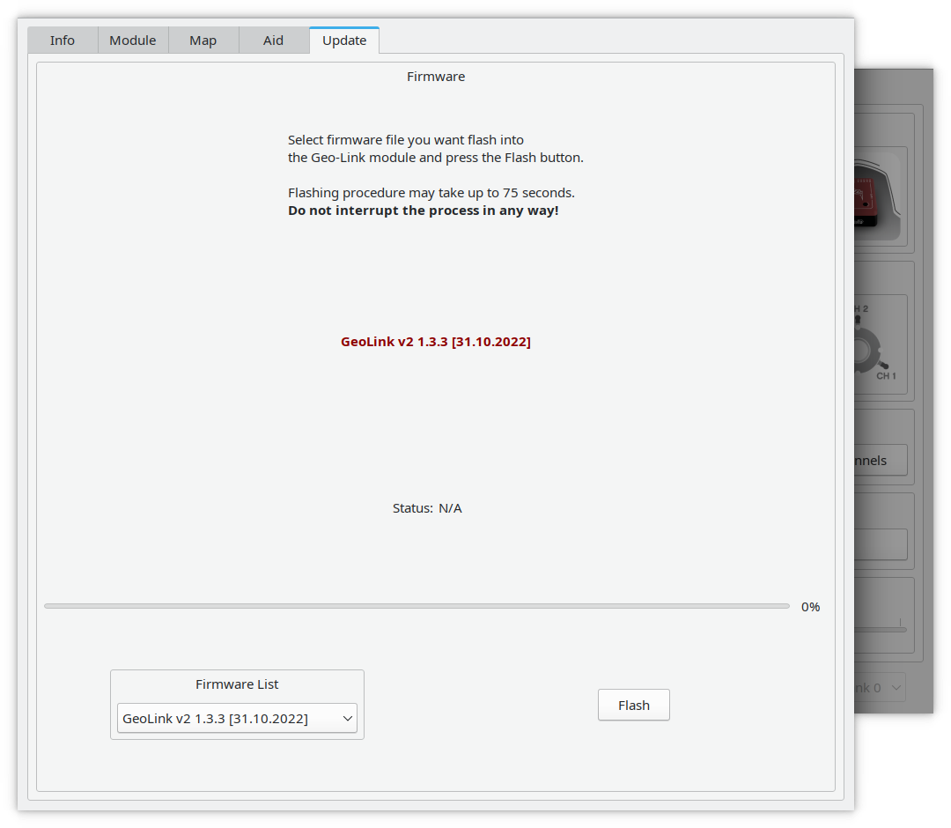Click the empty field below Channels button
Screen dimensions: 951x828
880,544
